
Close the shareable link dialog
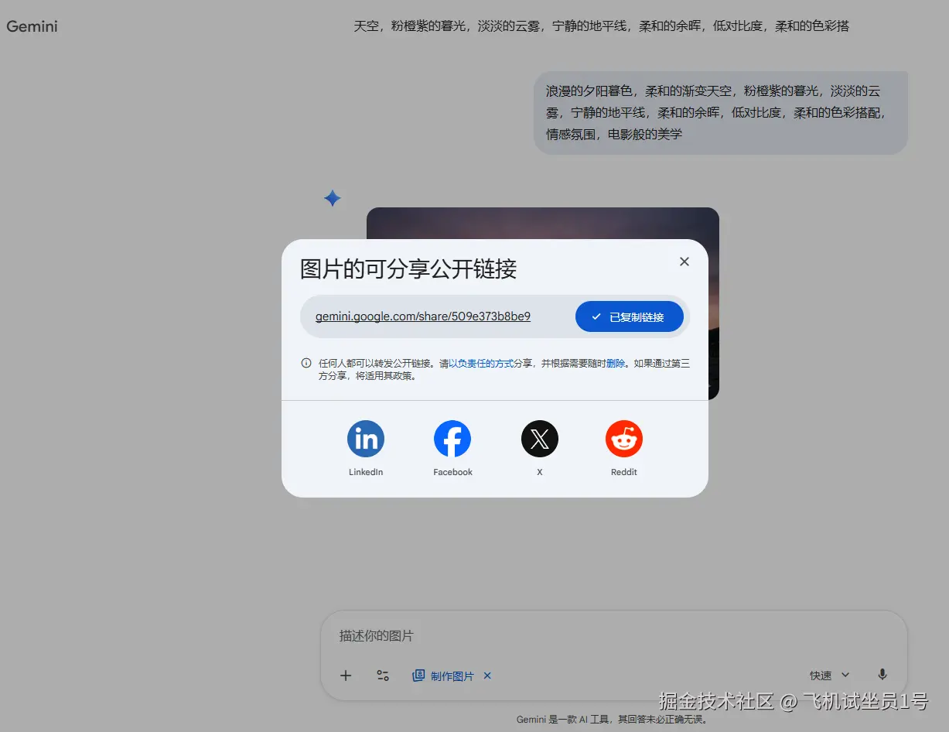(x=684, y=262)
